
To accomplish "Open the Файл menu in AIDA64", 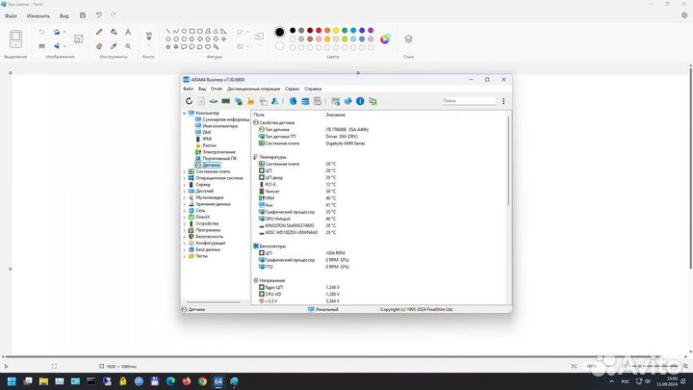I will [189, 89].
